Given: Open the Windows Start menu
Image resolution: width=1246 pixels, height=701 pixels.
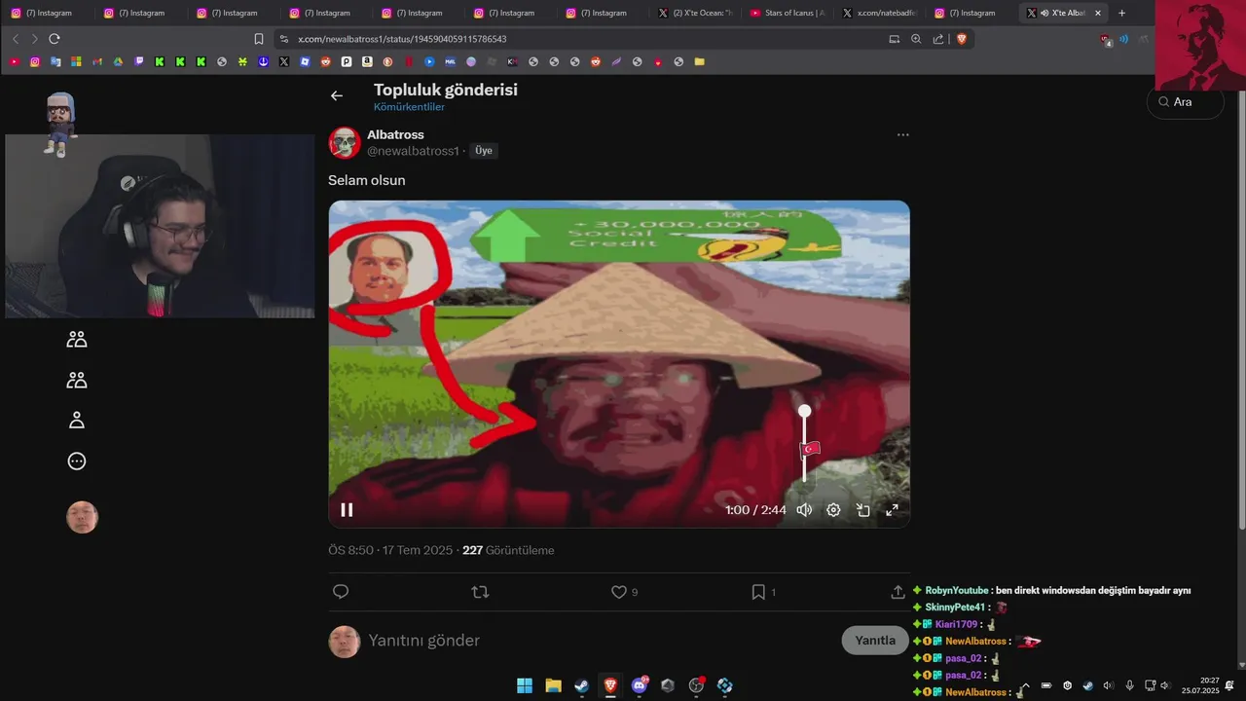Looking at the screenshot, I should click(525, 685).
